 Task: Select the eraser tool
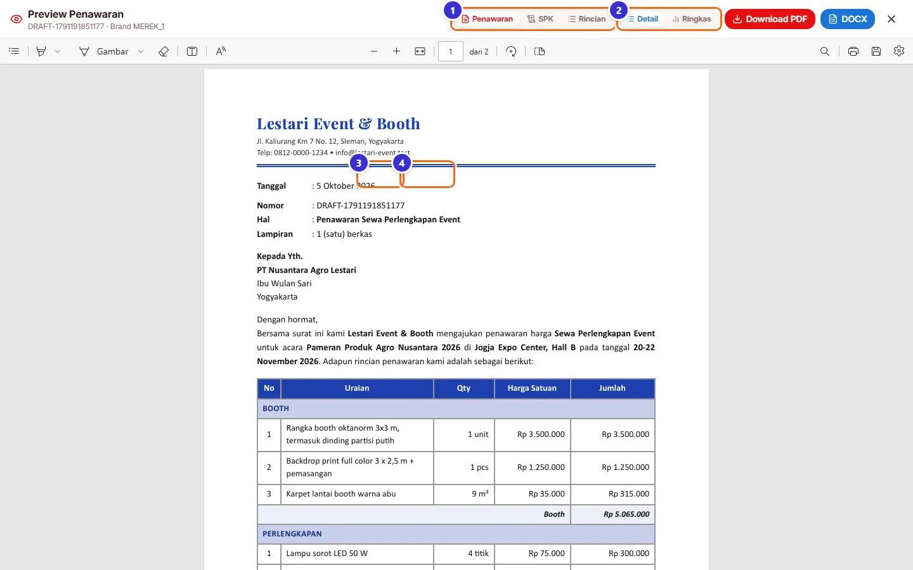tap(164, 51)
